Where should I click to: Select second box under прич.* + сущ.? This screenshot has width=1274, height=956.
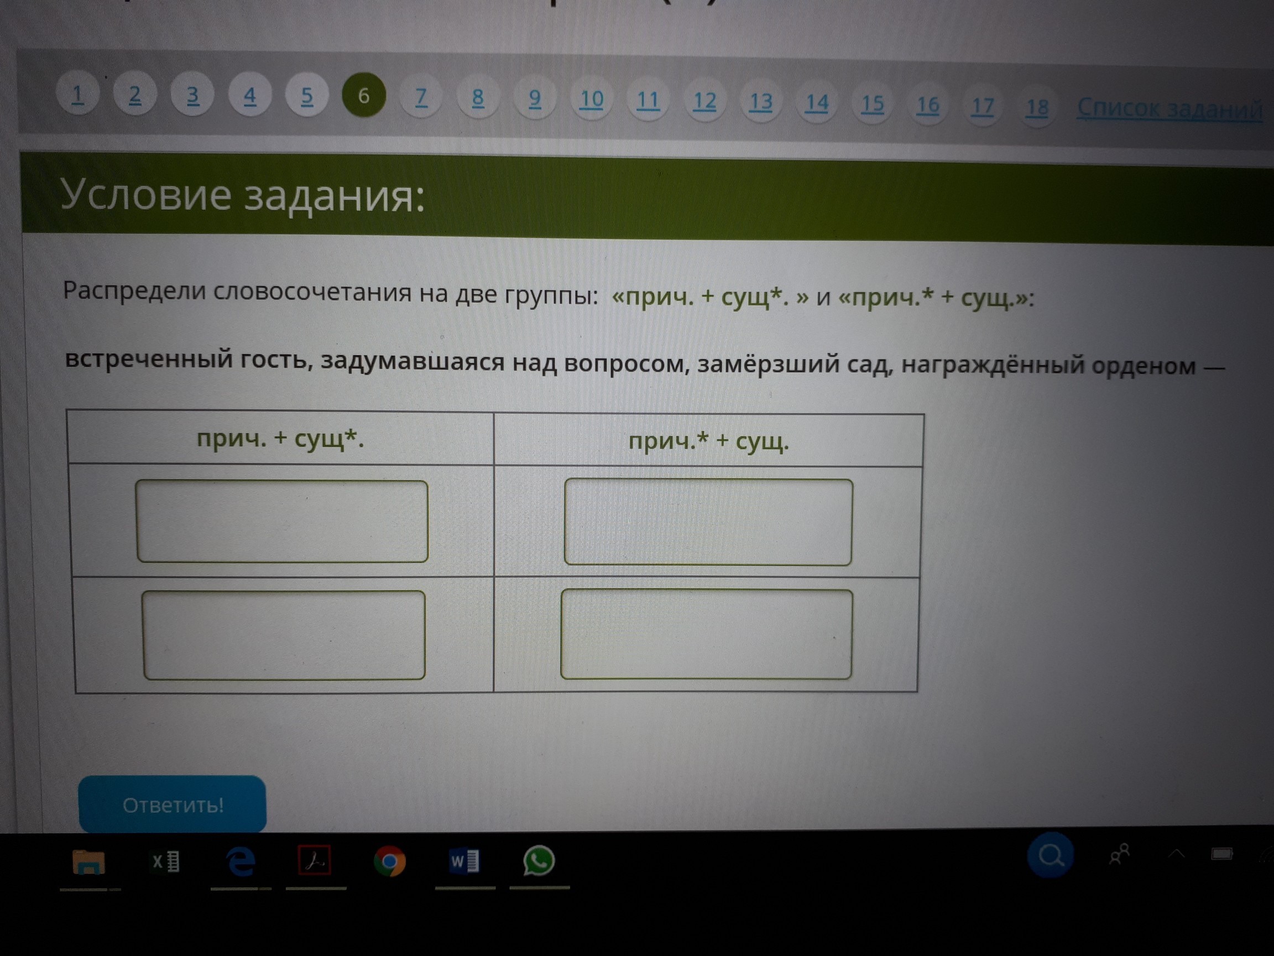(x=706, y=634)
